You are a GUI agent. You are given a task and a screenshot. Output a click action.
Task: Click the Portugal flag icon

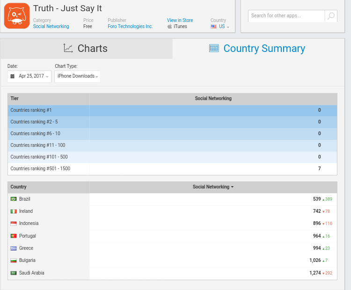pyautogui.click(x=14, y=236)
